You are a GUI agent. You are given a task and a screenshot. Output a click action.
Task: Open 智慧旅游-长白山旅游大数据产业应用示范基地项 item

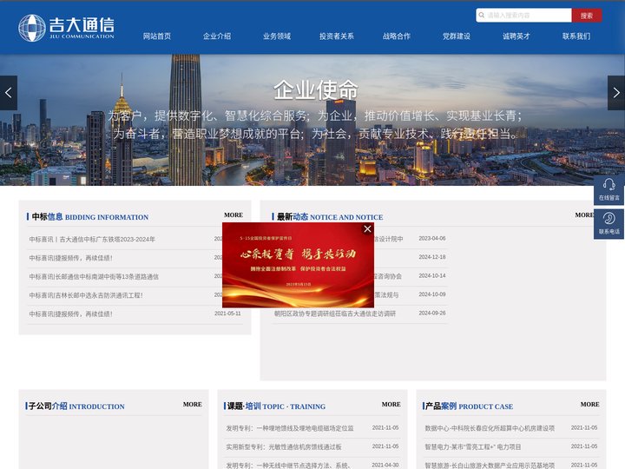490,466
